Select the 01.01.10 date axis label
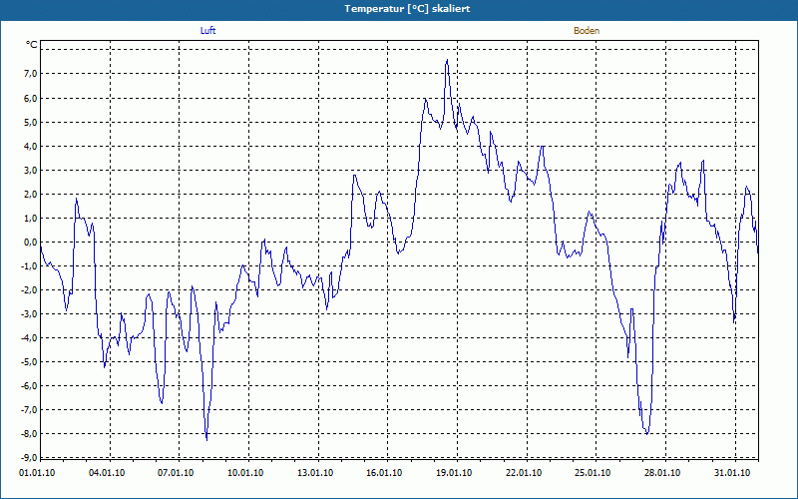 point(37,472)
